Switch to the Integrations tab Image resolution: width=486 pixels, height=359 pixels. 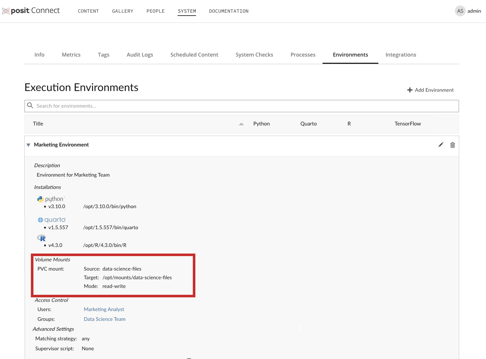(401, 55)
